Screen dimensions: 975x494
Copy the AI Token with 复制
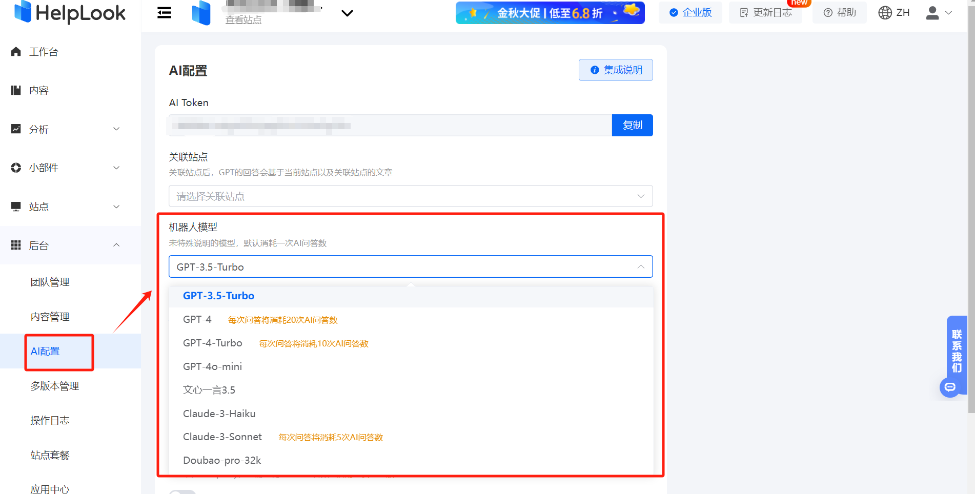click(x=633, y=126)
